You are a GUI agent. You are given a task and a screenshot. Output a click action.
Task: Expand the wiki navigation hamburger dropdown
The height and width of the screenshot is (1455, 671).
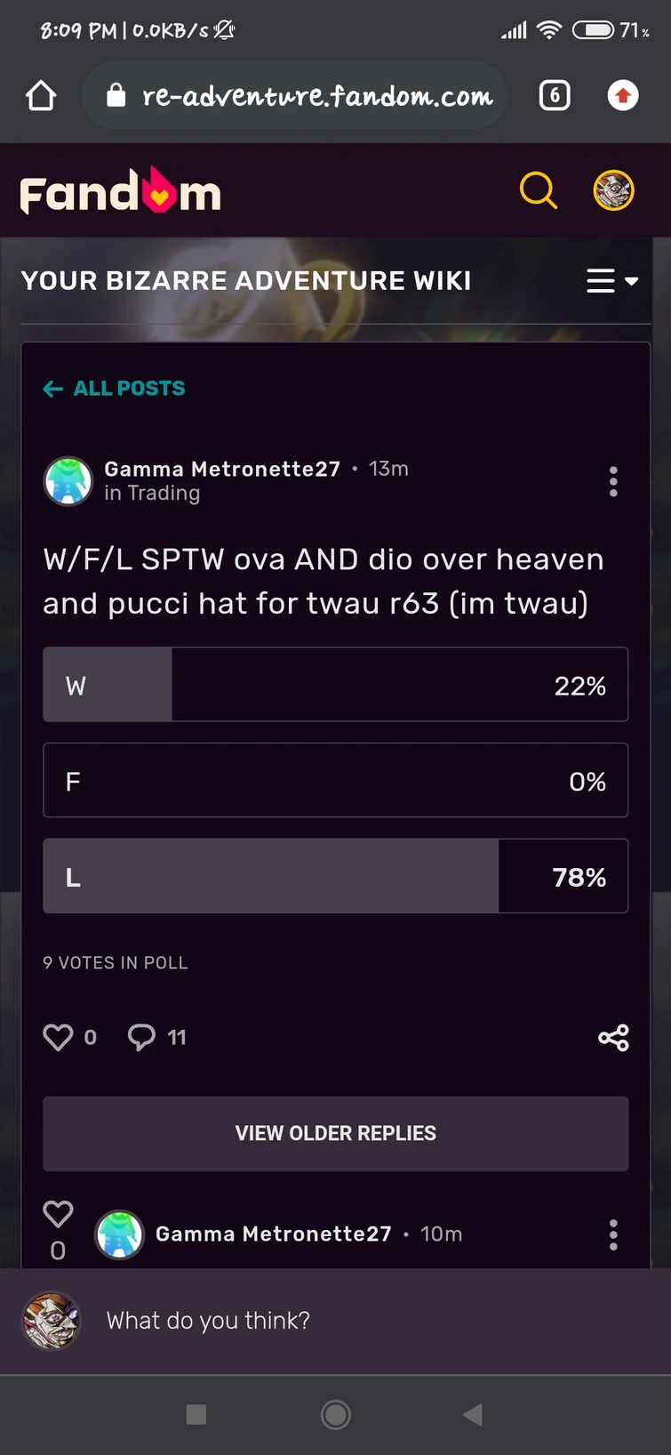coord(611,280)
